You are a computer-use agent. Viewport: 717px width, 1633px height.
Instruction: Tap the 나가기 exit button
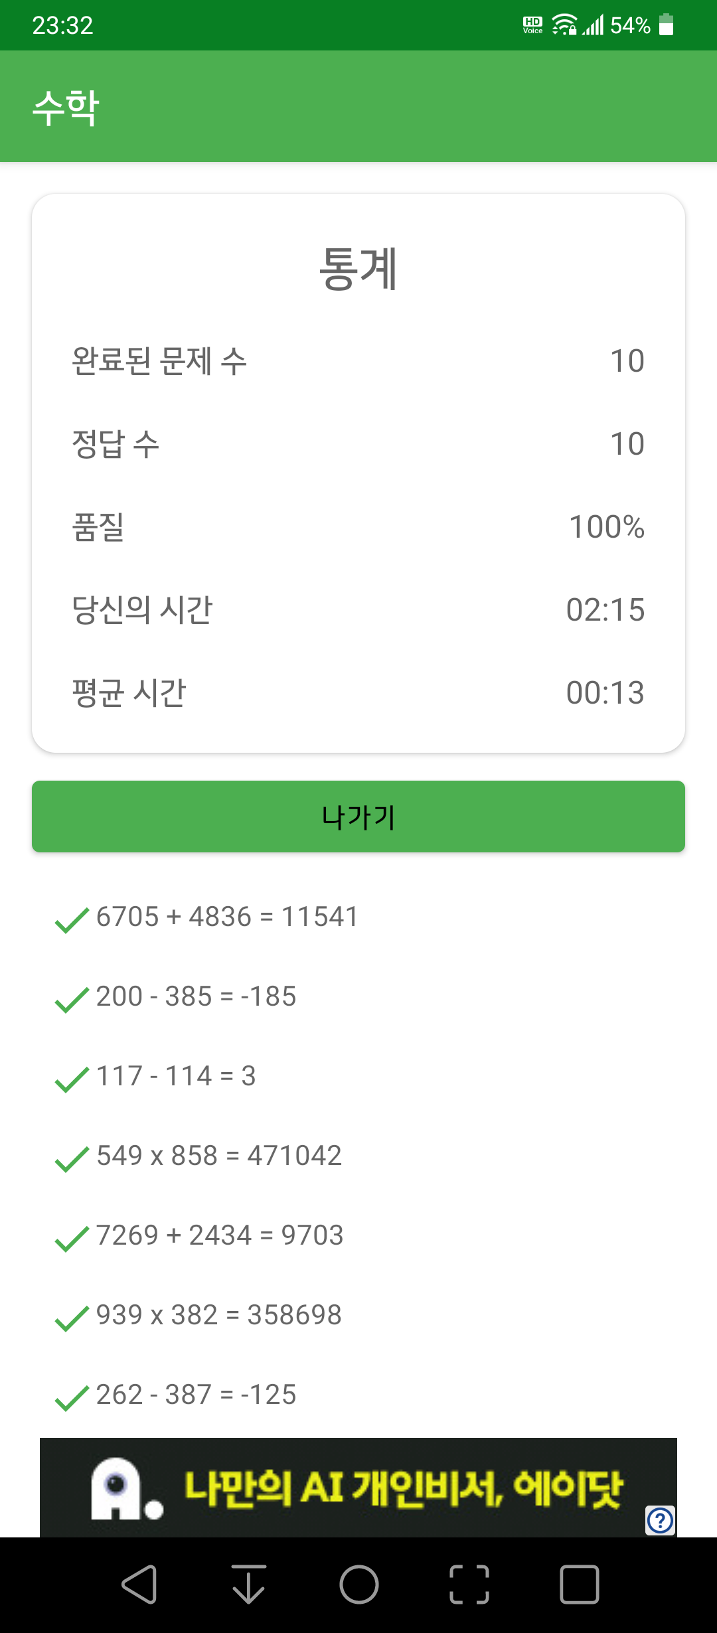tap(358, 816)
